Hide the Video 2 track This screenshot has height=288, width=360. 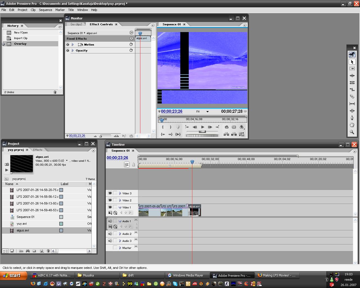(x=110, y=200)
